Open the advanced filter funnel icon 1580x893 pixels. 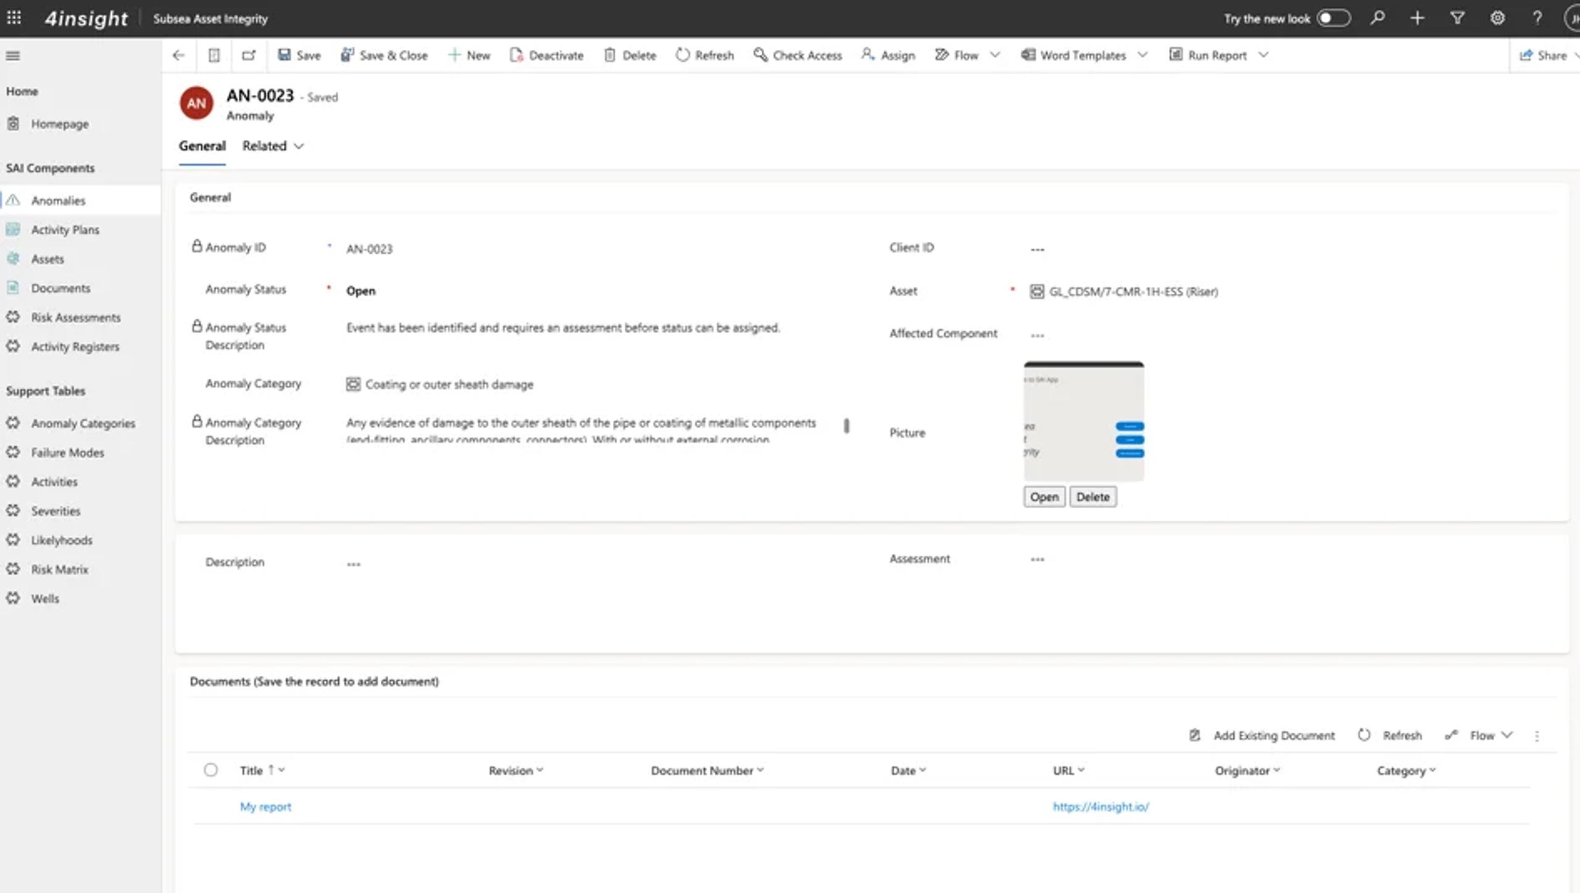1457,18
